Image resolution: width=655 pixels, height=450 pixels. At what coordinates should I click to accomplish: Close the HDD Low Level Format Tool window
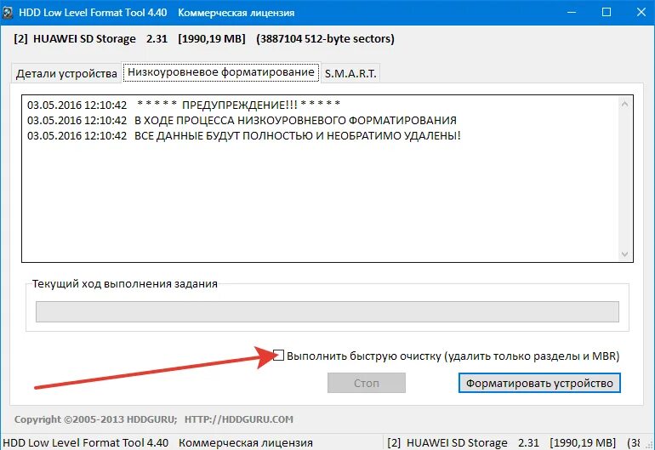point(641,13)
